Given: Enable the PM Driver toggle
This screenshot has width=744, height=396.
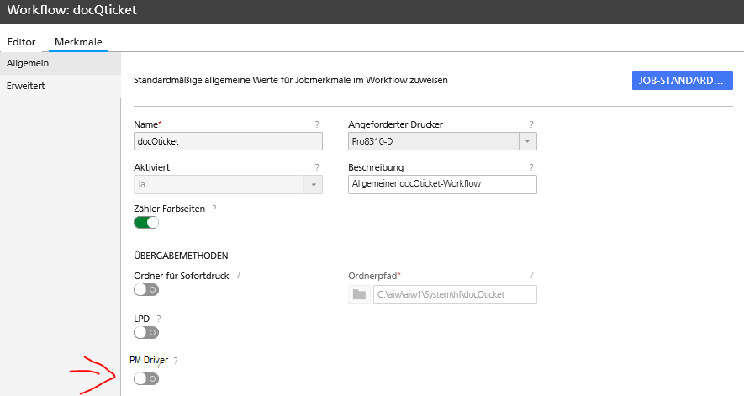Looking at the screenshot, I should coord(146,379).
